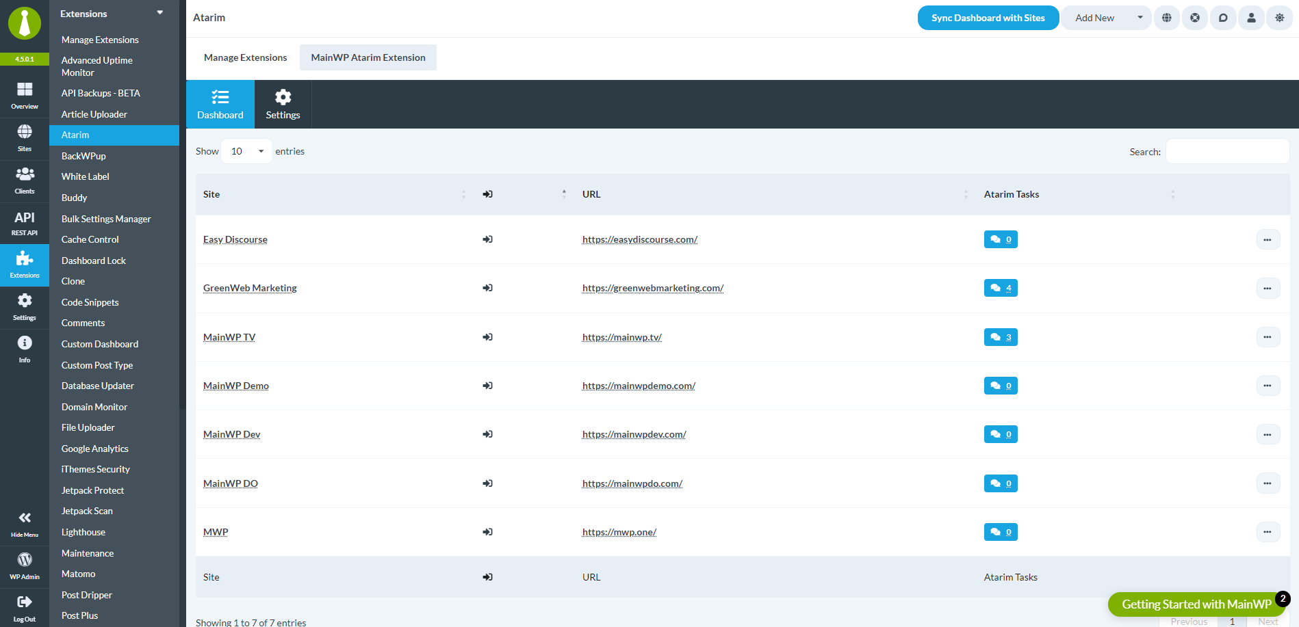This screenshot has height=627, width=1299.
Task: Open the Overview sidebar icon
Action: (x=25, y=96)
